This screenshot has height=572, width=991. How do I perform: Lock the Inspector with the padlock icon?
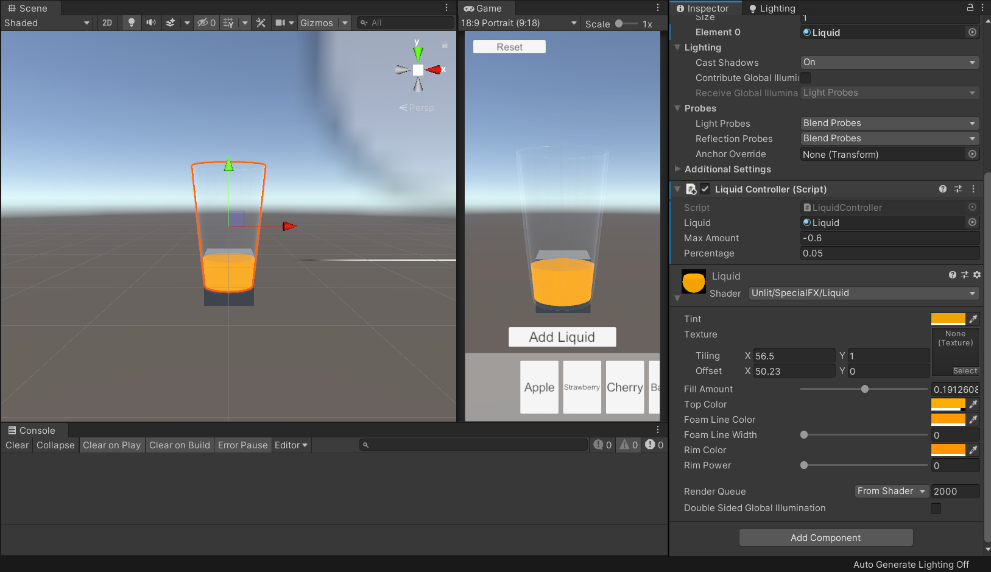pos(970,8)
